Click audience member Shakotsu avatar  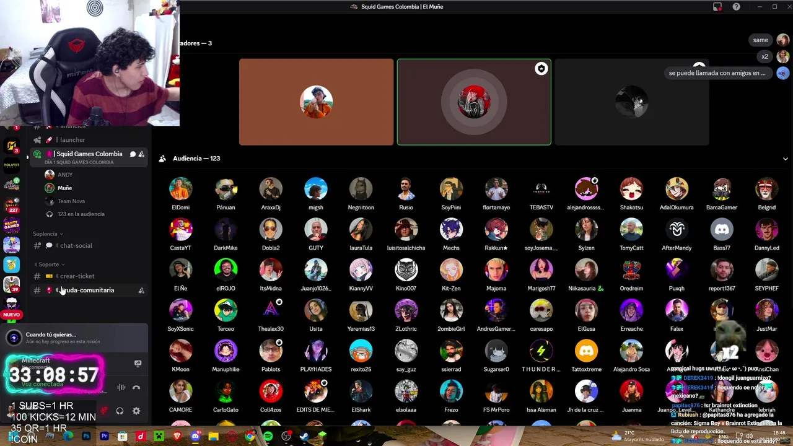[631, 190]
